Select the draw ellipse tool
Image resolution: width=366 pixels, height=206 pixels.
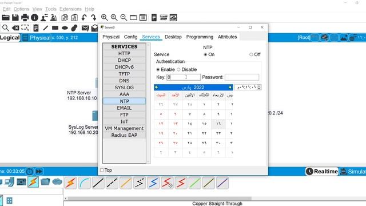coord(65,28)
